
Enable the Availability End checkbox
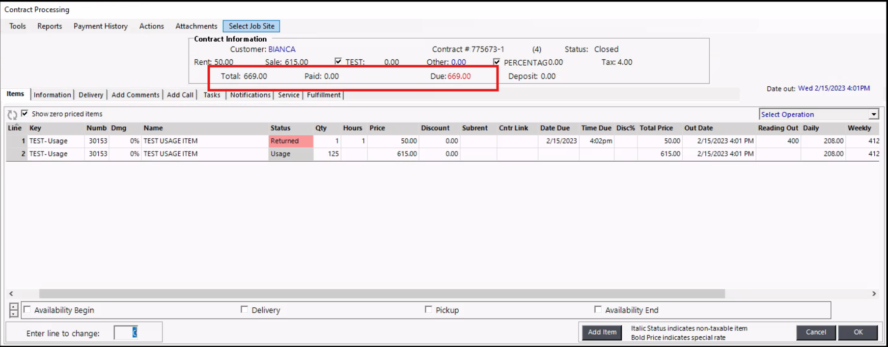click(x=598, y=310)
